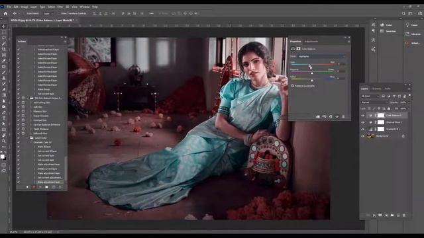Click the Magenta-Green slider handle
Viewport: 424px width, 238px height.
click(x=312, y=73)
